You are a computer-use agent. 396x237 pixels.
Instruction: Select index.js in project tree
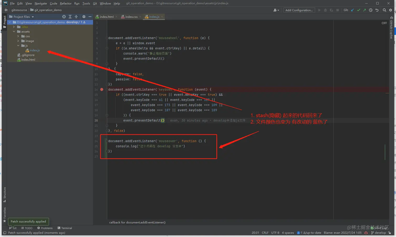coord(33,50)
